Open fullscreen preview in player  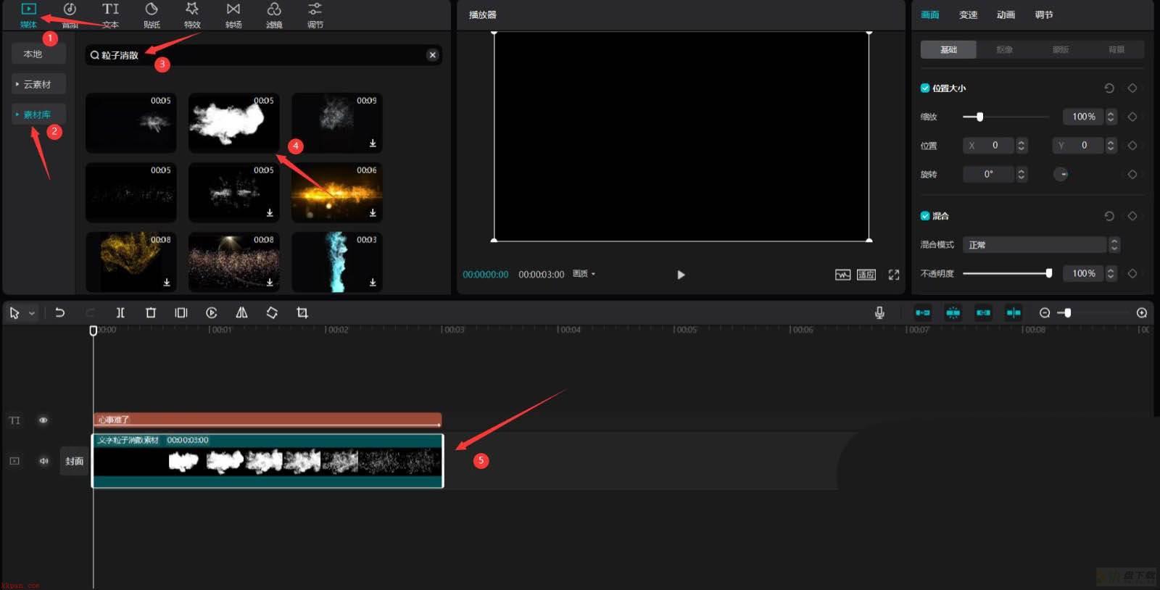(x=894, y=275)
